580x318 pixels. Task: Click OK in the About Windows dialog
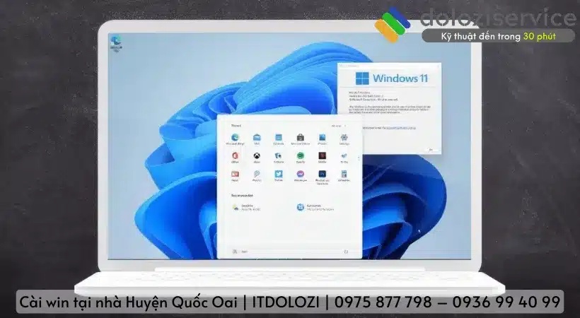(431, 150)
